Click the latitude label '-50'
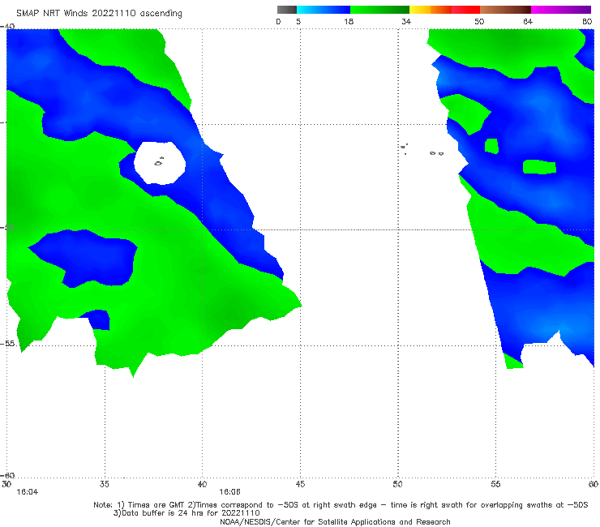 tap(7, 227)
